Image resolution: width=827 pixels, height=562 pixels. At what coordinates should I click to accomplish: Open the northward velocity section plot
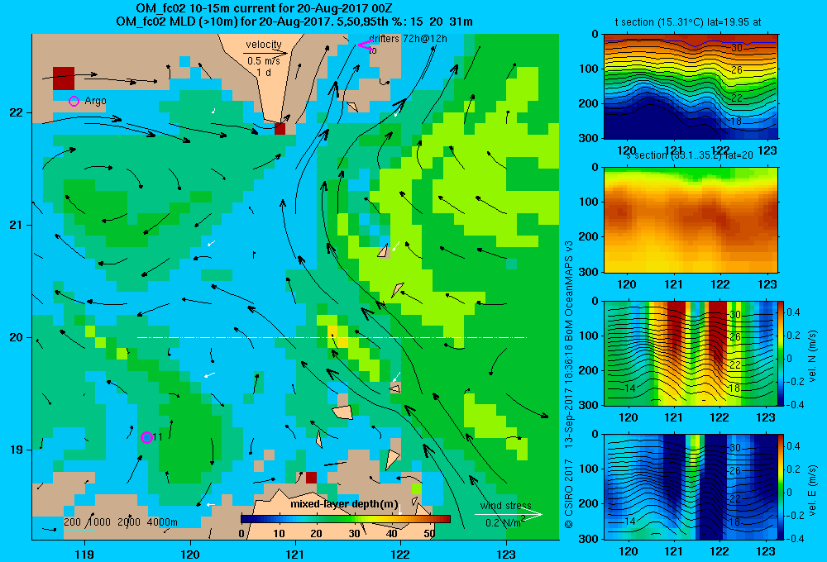point(691,353)
